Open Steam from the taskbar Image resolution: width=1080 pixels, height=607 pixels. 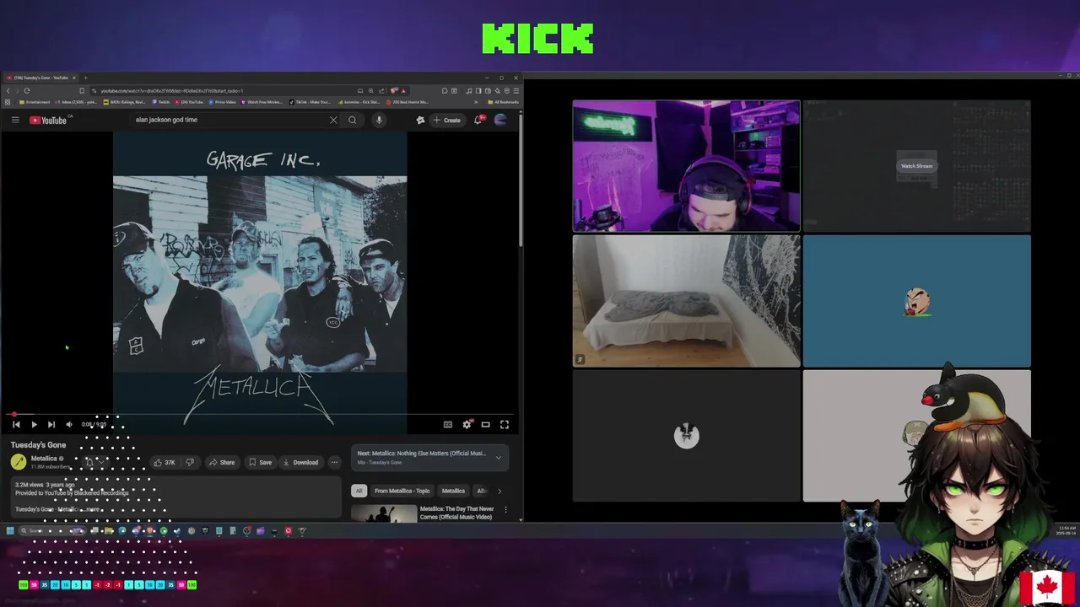click(x=178, y=531)
